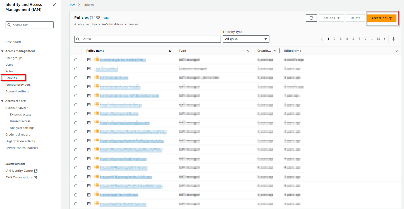Click the Create policy button
The width and height of the screenshot is (404, 209).
click(382, 18)
